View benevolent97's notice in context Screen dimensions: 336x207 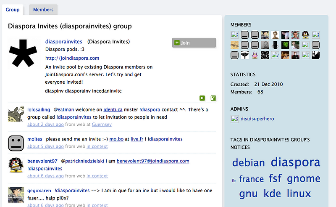tap(97, 176)
